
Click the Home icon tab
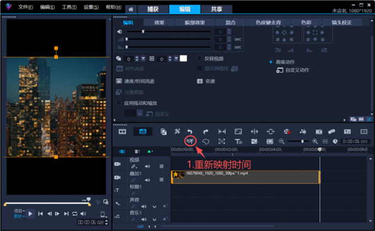(131, 9)
